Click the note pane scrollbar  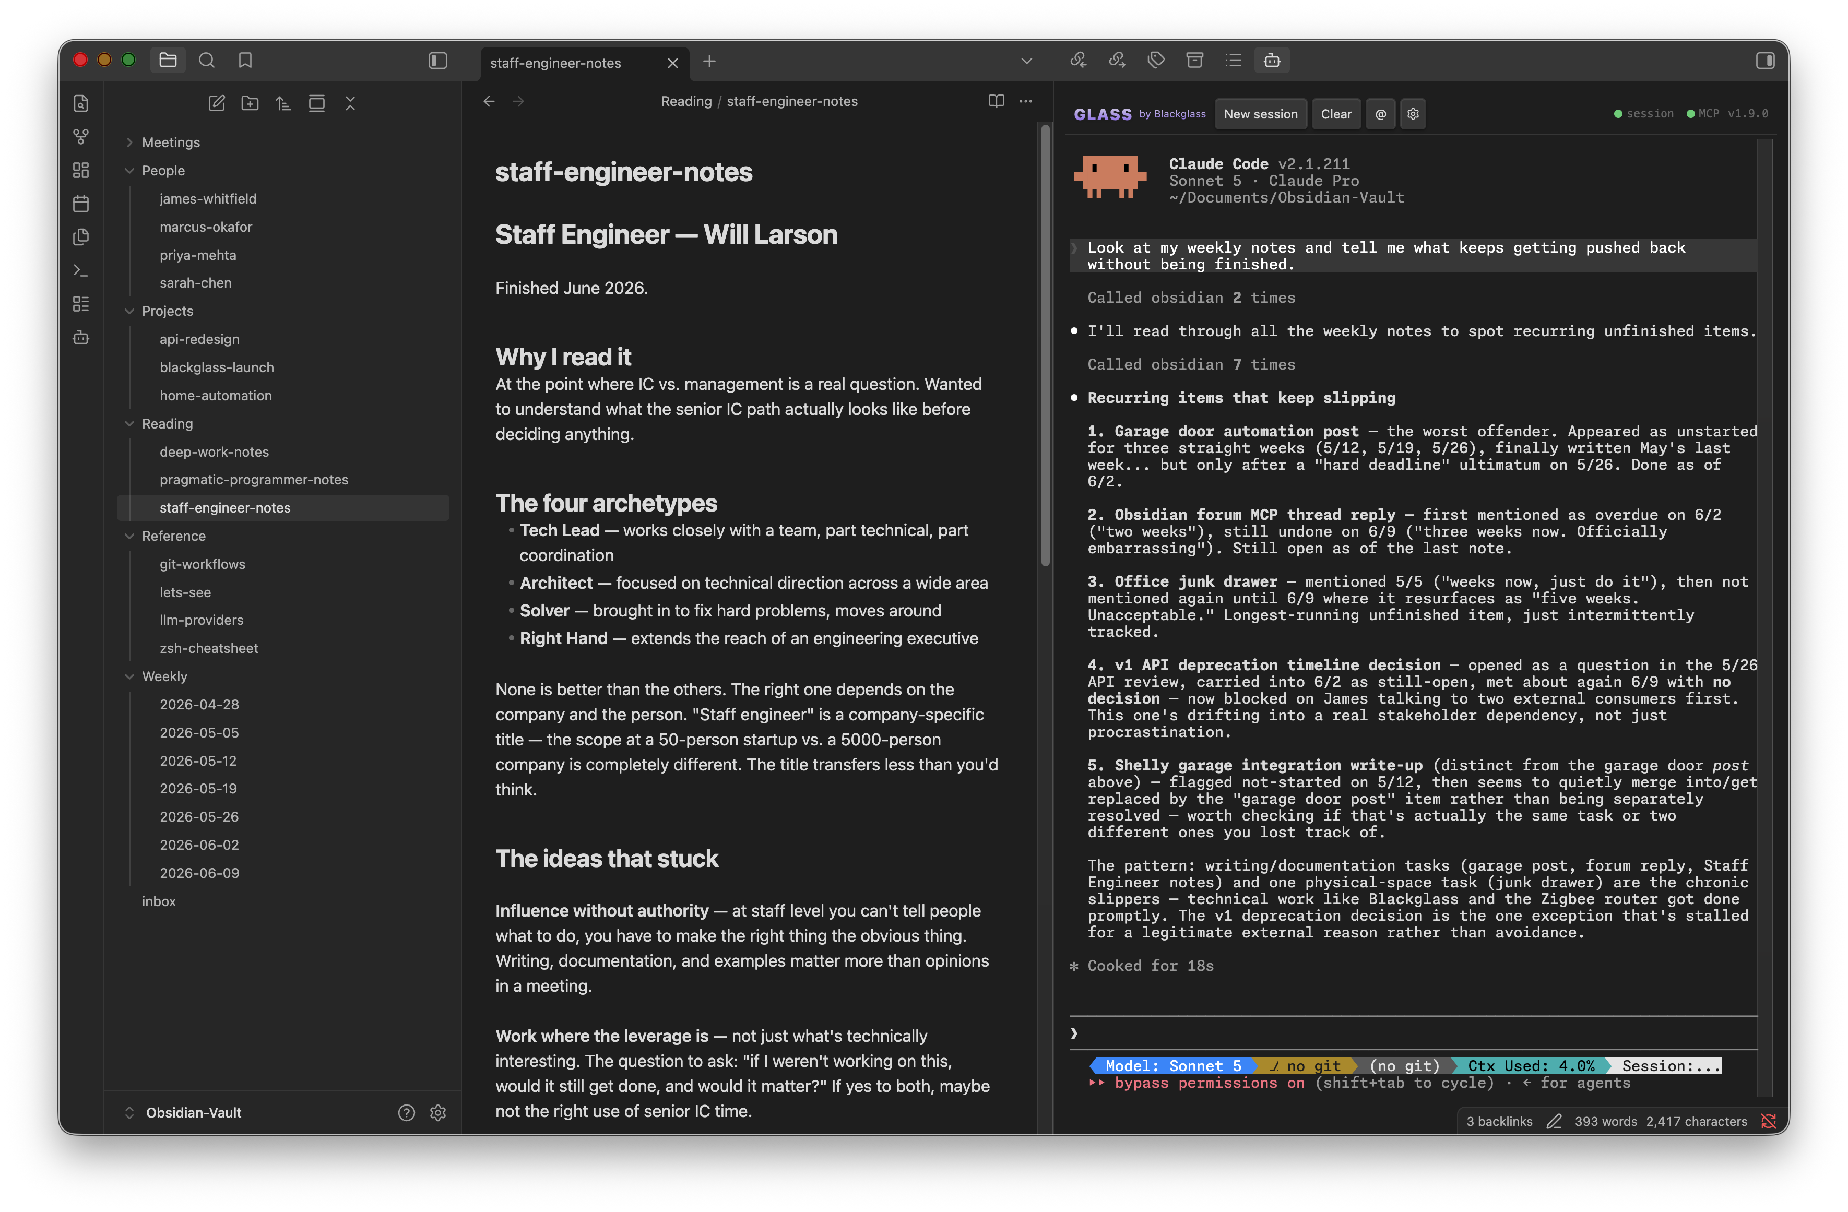[1045, 346]
